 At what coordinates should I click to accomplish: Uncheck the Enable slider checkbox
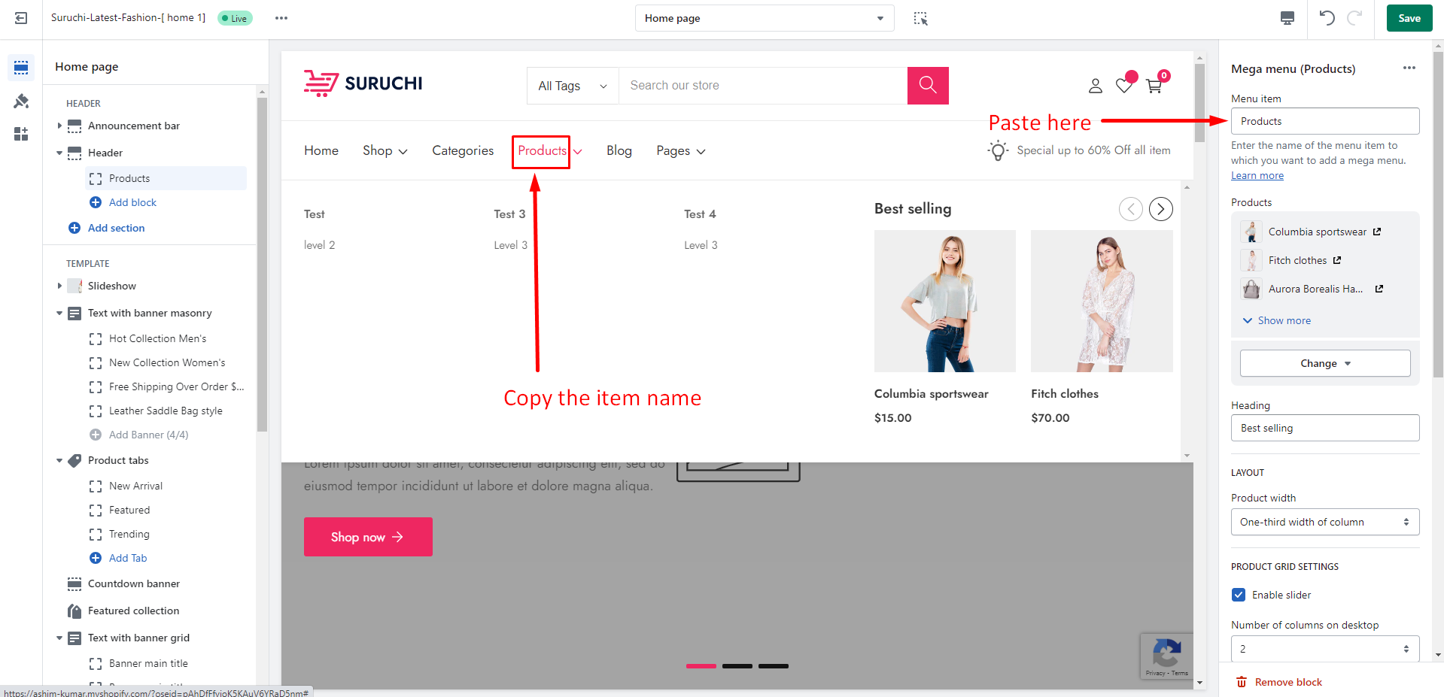(x=1239, y=595)
